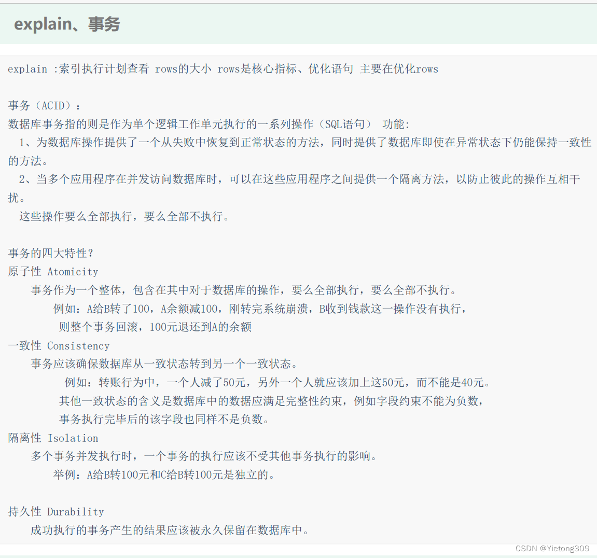This screenshot has width=597, height=558.
Task: Click the line beginning '1、为数据库操作提供了'
Action: pyautogui.click(x=305, y=143)
